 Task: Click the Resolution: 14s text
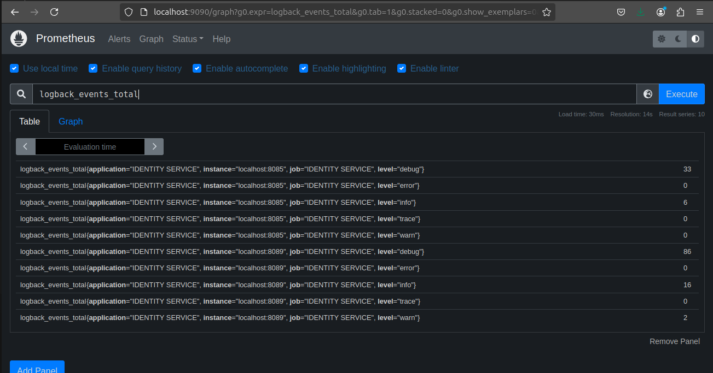[631, 114]
